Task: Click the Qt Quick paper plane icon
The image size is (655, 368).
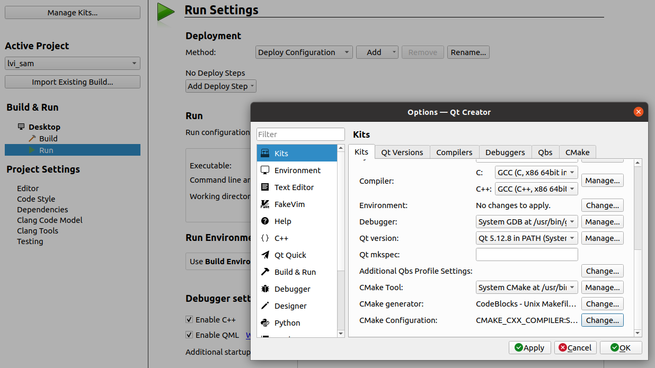Action: click(x=265, y=255)
